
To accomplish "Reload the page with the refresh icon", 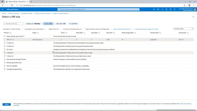I will click(x=12, y=5).
